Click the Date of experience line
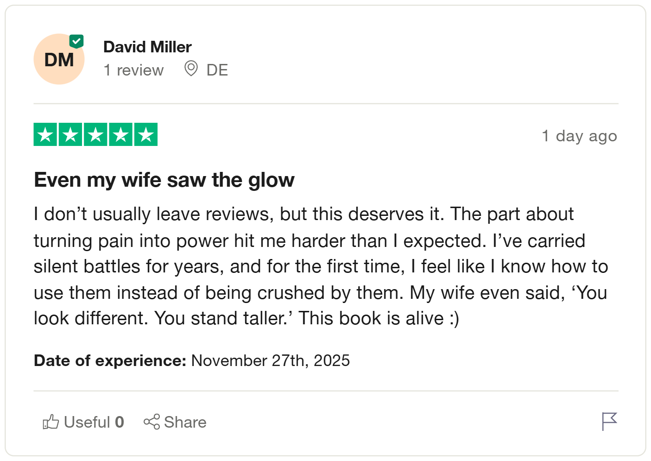The image size is (651, 461). pyautogui.click(x=192, y=360)
